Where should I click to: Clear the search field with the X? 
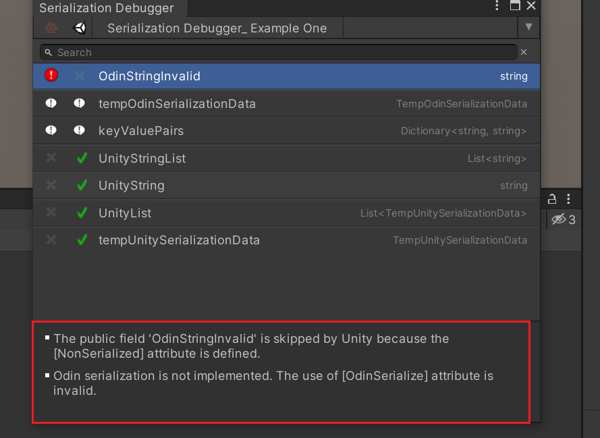tap(524, 52)
